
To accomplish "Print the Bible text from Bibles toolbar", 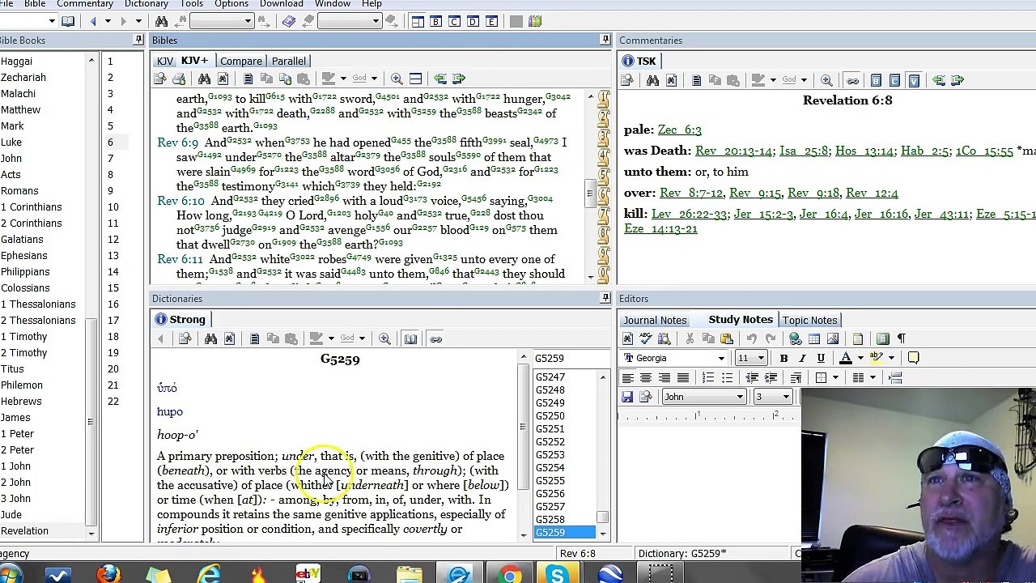I will click(179, 79).
